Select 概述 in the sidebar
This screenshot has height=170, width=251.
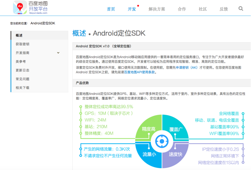(x=40, y=35)
